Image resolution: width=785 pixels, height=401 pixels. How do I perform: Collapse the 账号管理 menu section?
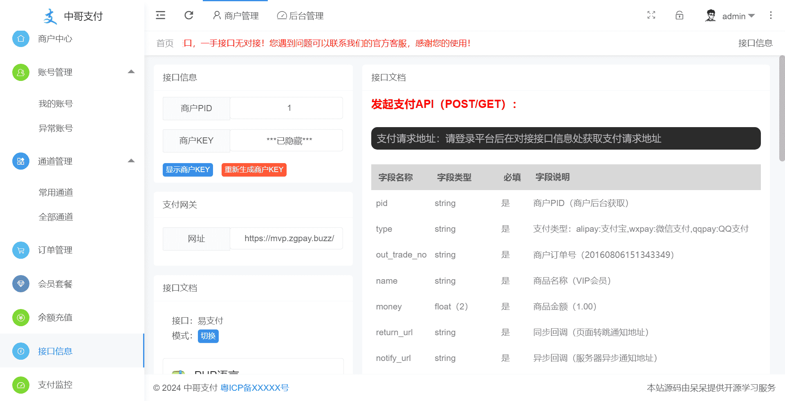point(131,72)
